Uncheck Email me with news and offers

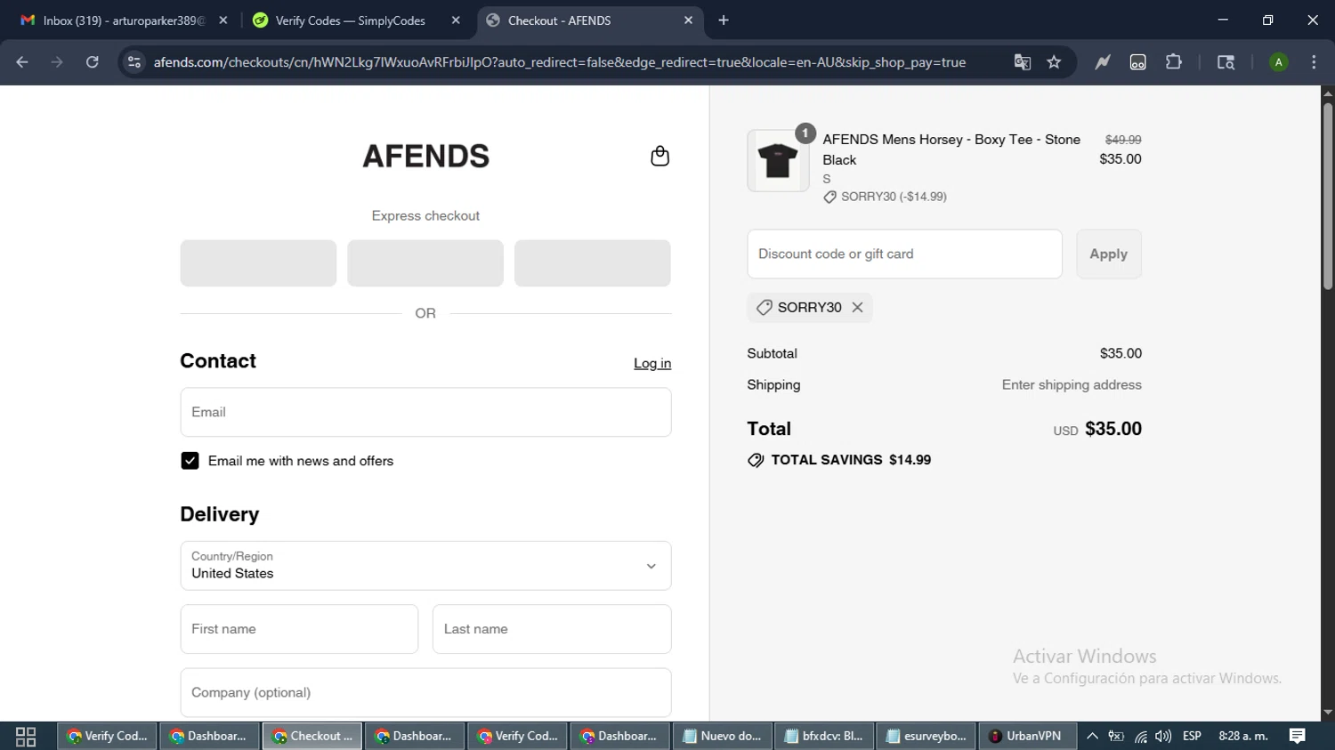[190, 461]
